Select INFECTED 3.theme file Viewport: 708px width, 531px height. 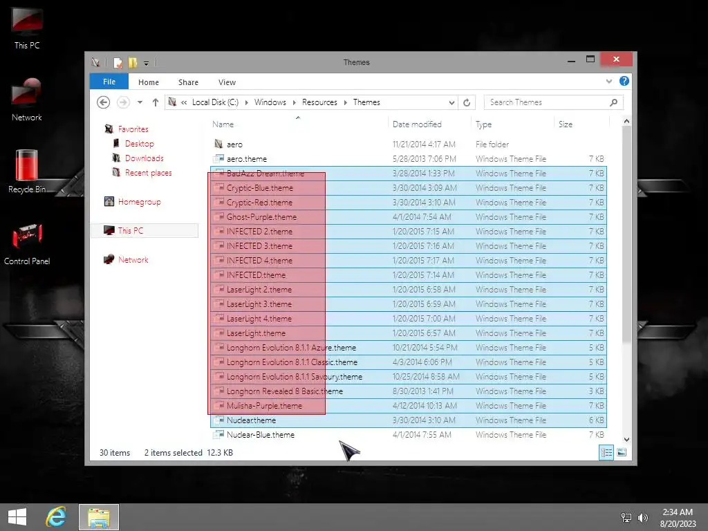(409, 246)
